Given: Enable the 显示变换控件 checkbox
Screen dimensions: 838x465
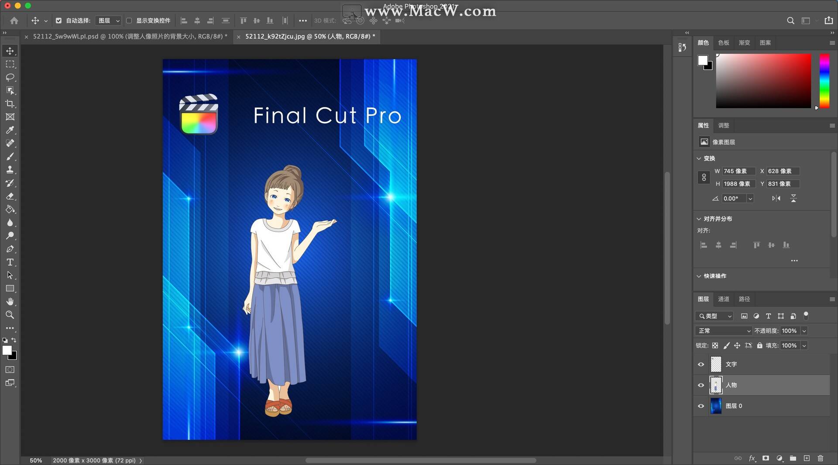Looking at the screenshot, I should coord(129,21).
